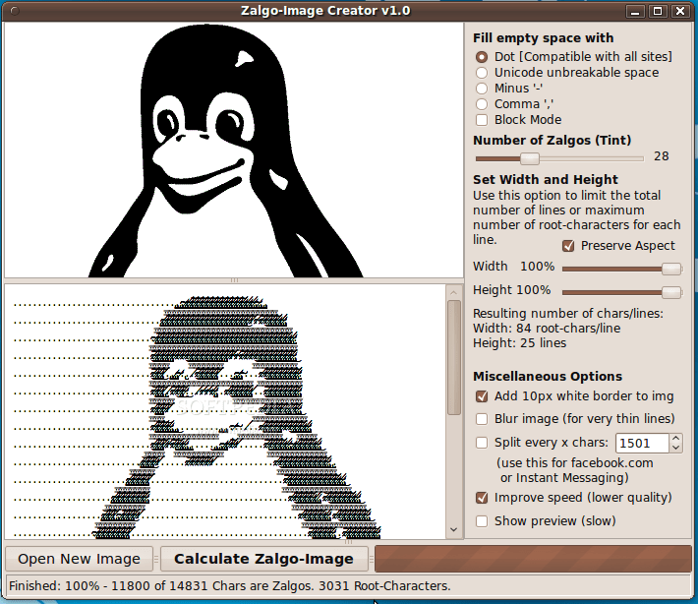Minimize the Zalgo-Image Creator window
The height and width of the screenshot is (604, 698).
635,11
